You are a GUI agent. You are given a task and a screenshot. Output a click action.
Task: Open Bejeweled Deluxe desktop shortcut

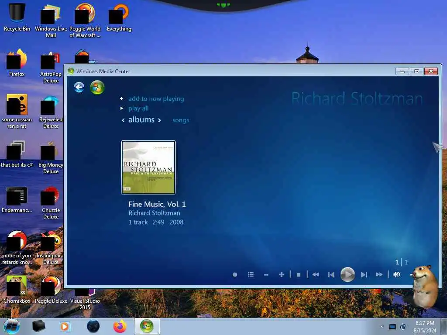click(x=51, y=112)
